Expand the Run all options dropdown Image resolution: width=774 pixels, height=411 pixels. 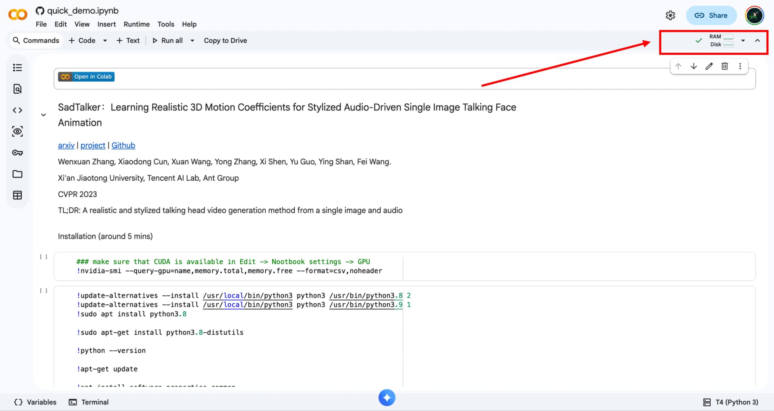pos(192,41)
